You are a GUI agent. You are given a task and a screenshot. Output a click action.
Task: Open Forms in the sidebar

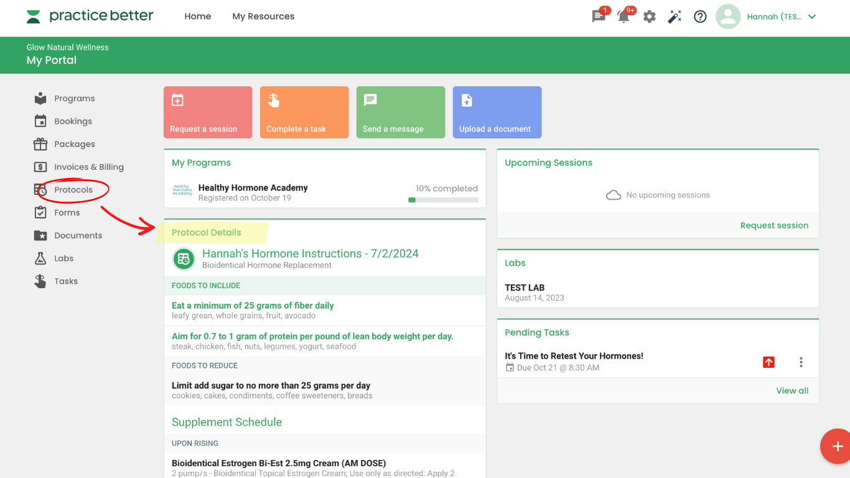(67, 213)
